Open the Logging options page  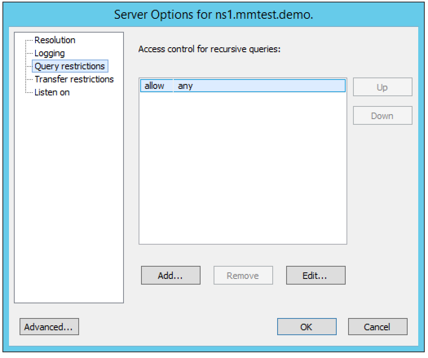pyautogui.click(x=49, y=53)
